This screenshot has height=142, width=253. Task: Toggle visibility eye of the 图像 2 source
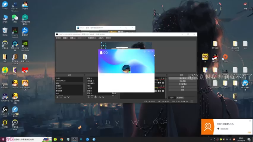(x=113, y=93)
